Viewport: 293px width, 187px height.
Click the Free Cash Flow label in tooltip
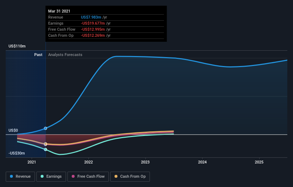pyautogui.click(x=62, y=29)
